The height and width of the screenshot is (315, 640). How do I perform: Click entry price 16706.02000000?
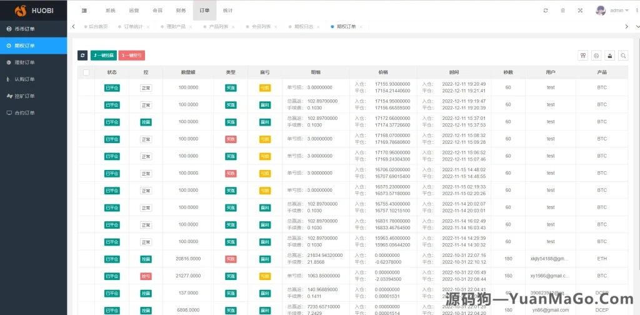coord(392,169)
